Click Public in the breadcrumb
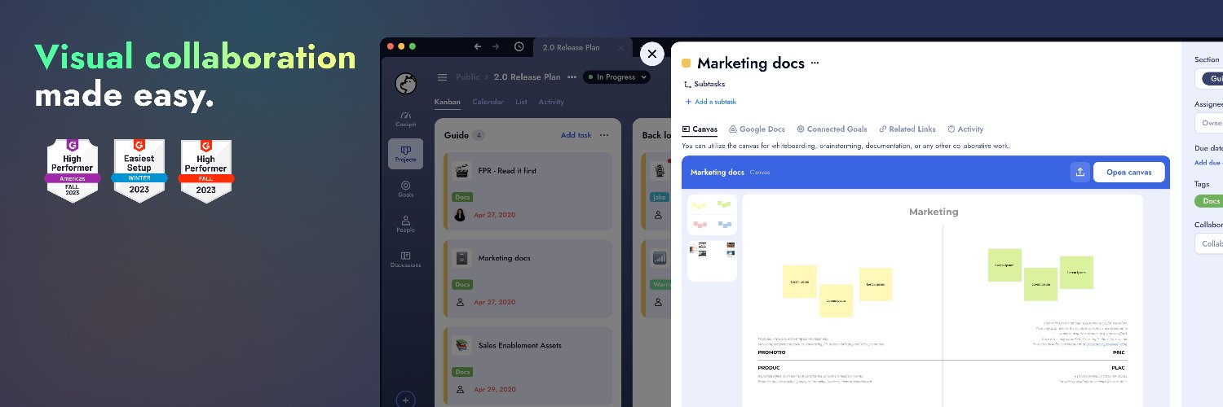1223x407 pixels. pyautogui.click(x=468, y=77)
